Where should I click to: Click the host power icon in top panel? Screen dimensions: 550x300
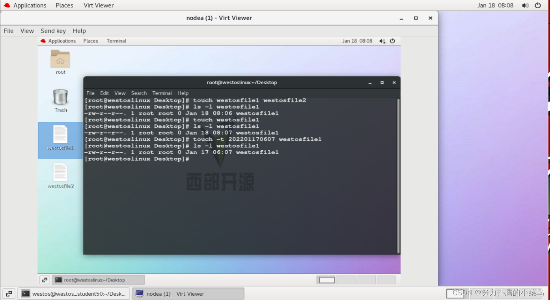pyautogui.click(x=538, y=6)
